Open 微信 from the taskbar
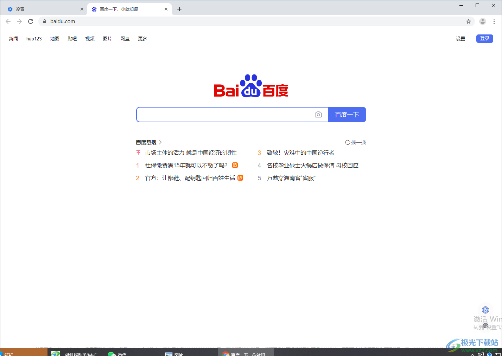Image resolution: width=502 pixels, height=356 pixels. (x=118, y=354)
